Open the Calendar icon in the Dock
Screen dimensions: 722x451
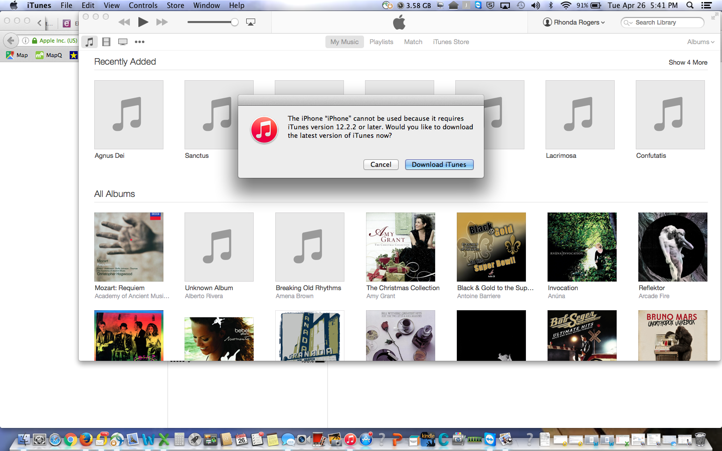coord(242,439)
